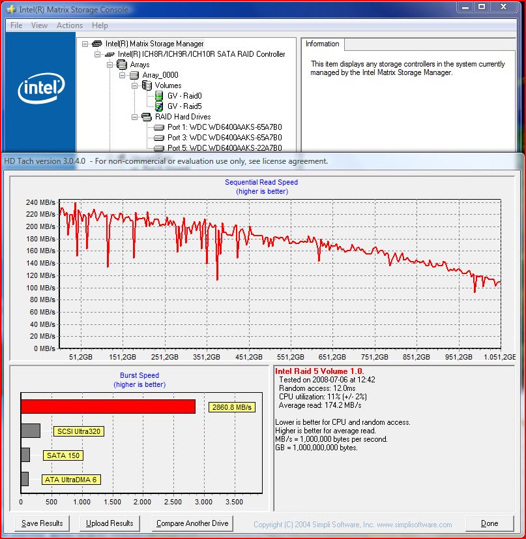Collapse the Volumes node
Screen dimensions: 526x539
pyautogui.click(x=134, y=85)
